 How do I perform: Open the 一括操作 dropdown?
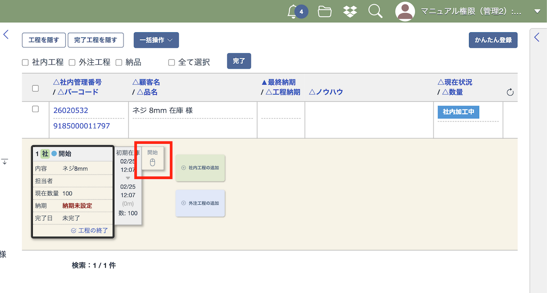[156, 40]
